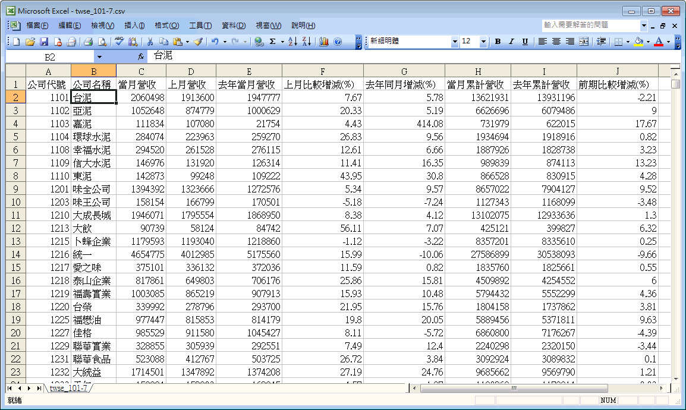The image size is (686, 410).
Task: Merge and center the selected cells
Action: [584, 42]
